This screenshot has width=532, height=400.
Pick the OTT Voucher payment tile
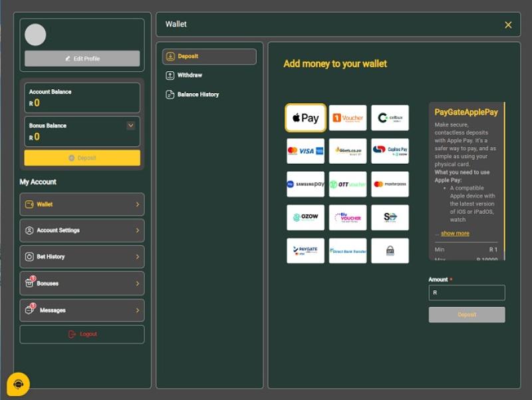[348, 184]
